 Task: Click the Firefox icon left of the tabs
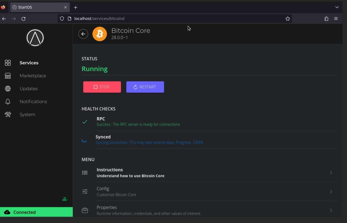pyautogui.click(x=3, y=7)
